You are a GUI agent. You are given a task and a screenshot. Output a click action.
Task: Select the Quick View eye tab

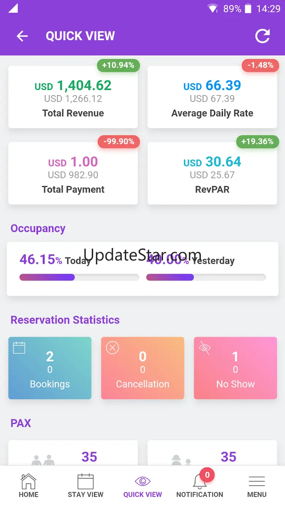[142, 486]
